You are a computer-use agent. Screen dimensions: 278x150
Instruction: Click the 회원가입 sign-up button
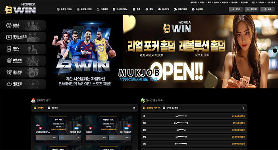[x=252, y=9]
